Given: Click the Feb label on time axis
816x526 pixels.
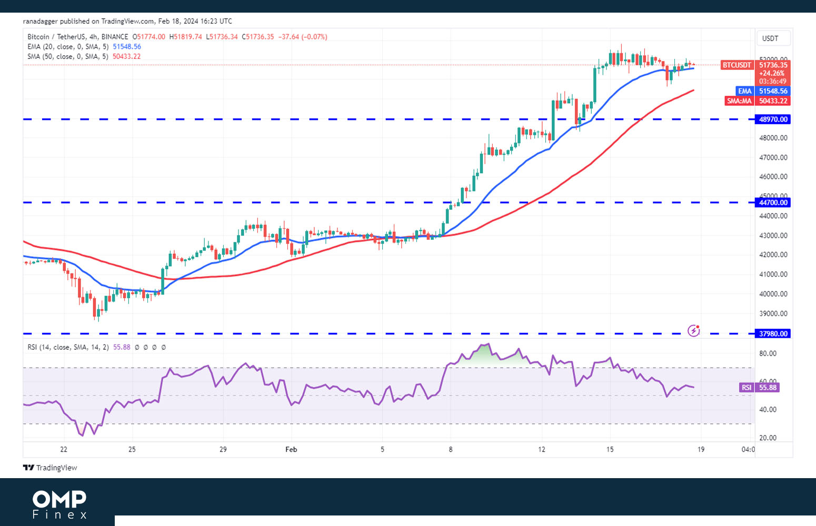Looking at the screenshot, I should point(291,449).
